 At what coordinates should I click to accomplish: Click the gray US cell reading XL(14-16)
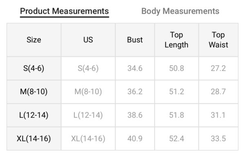pos(88,139)
